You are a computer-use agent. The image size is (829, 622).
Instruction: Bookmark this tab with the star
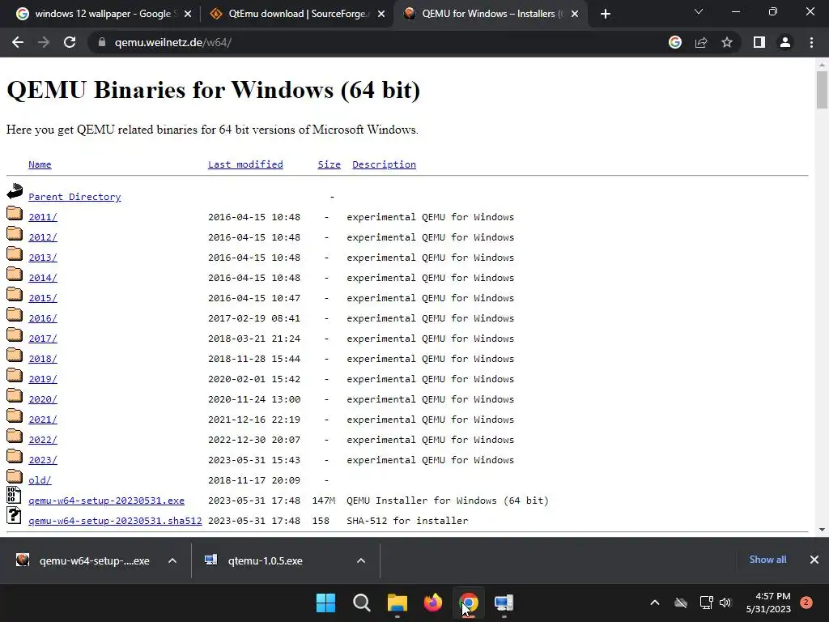[x=727, y=42]
